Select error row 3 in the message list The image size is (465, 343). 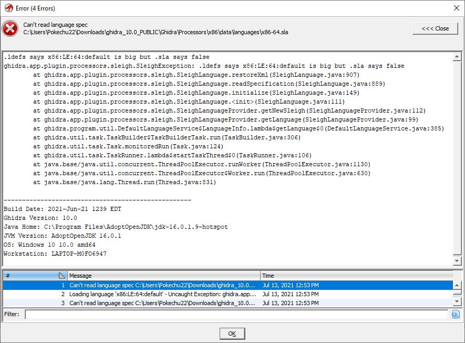coord(158,302)
